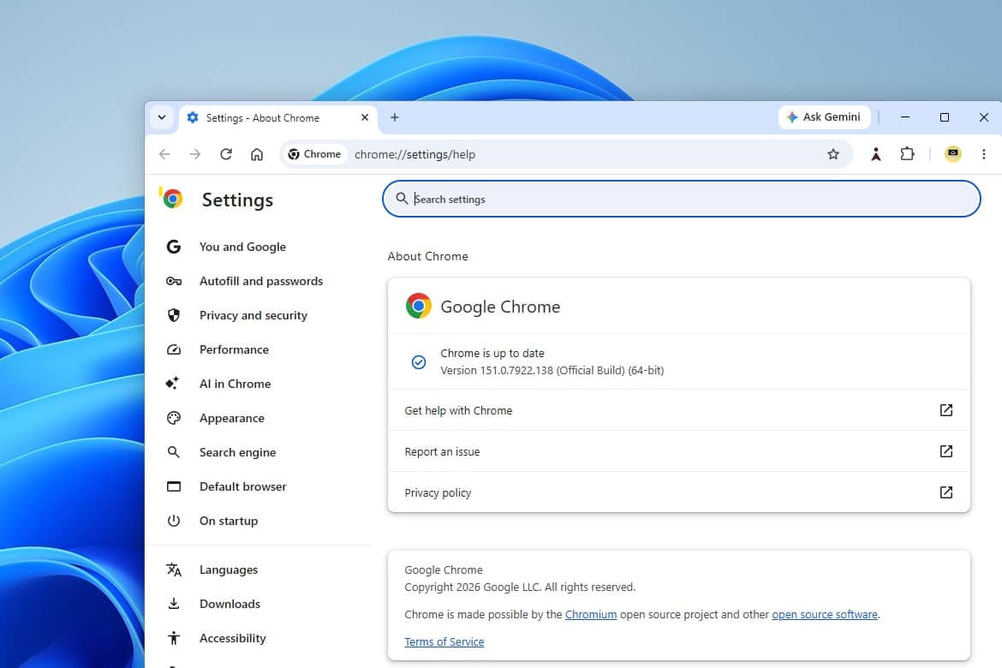Screen dimensions: 1002x668
Task: Open Privacy policy row
Action: click(678, 492)
